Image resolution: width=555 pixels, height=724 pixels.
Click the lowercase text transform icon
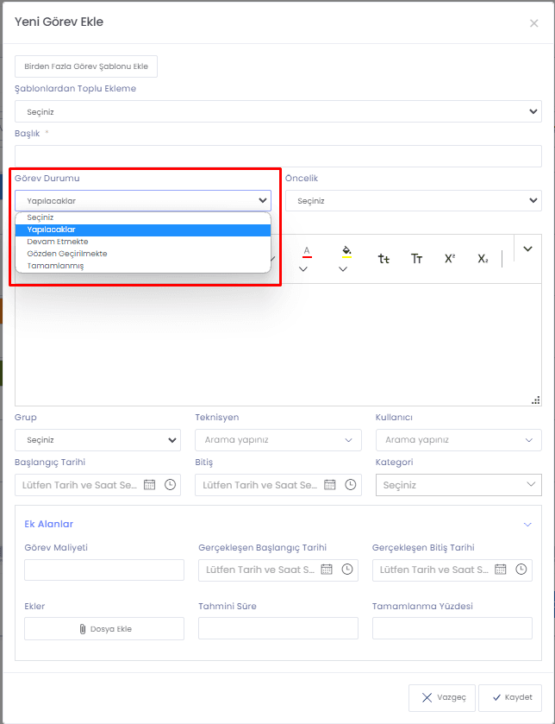384,259
